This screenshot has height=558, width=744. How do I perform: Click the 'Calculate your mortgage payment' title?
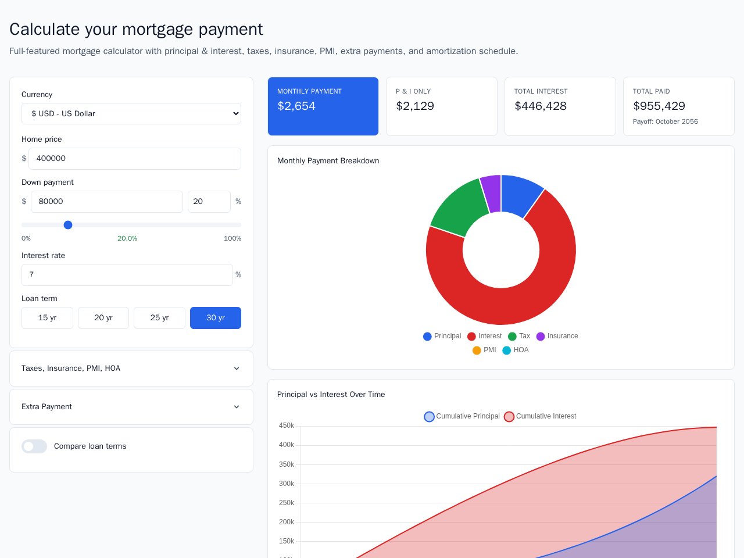[x=136, y=29]
